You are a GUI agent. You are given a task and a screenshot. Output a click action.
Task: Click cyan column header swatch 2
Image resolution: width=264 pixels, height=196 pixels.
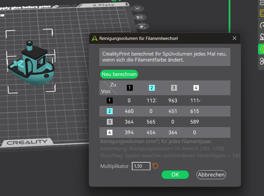pyautogui.click(x=152, y=88)
